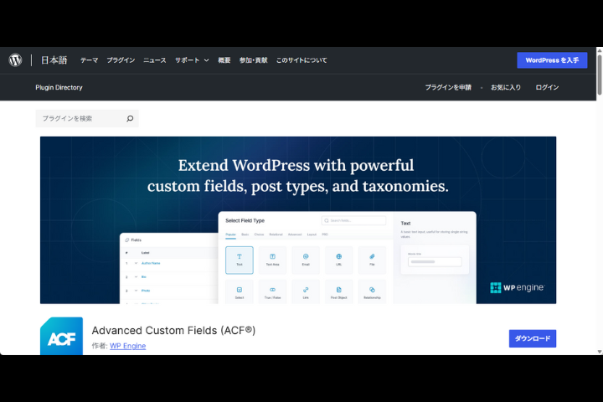Open the 概要 menu item
603x402 pixels.
click(224, 60)
